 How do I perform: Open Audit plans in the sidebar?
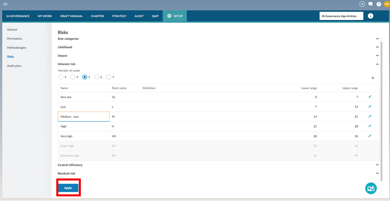click(14, 66)
